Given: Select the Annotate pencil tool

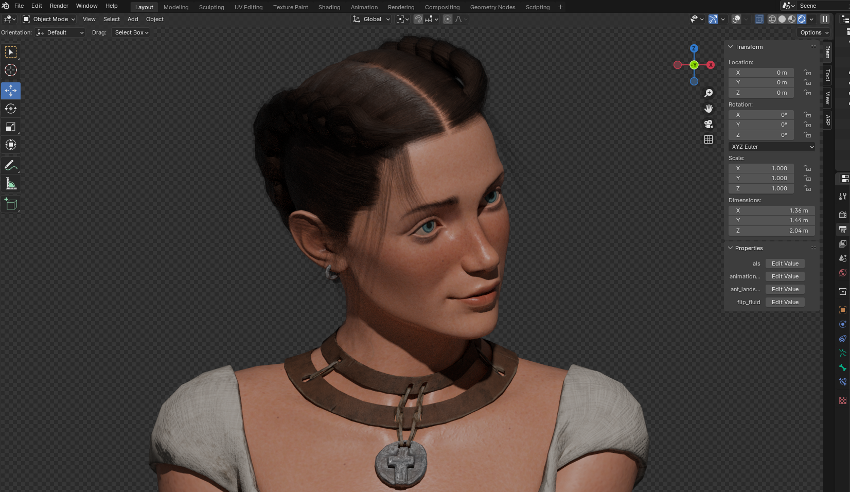Looking at the screenshot, I should coord(11,166).
